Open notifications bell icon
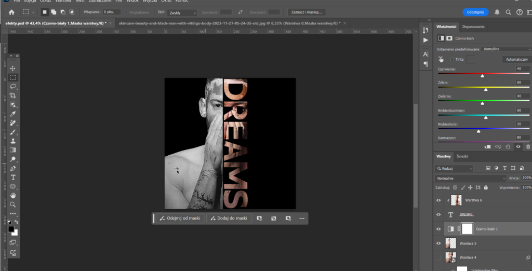Screen dimensions: 532x271 pyautogui.click(x=497, y=12)
